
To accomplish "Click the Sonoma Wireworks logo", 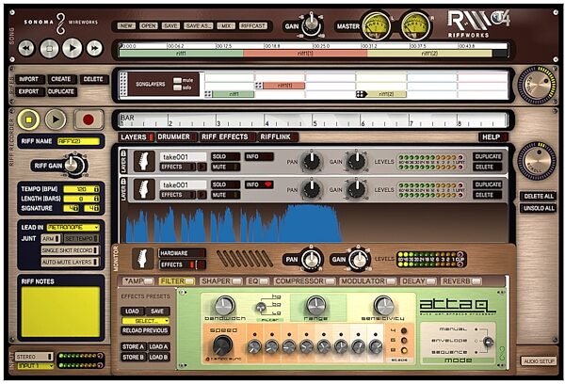I will tap(61, 23).
